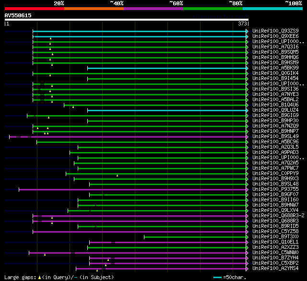Select the short green alignment bar of B9T3X0

[195, 237]
